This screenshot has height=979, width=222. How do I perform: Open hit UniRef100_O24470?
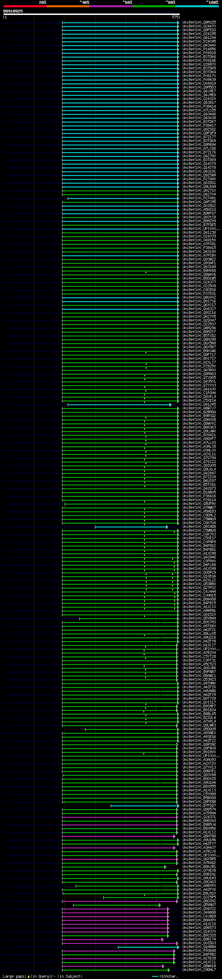coord(199,26)
